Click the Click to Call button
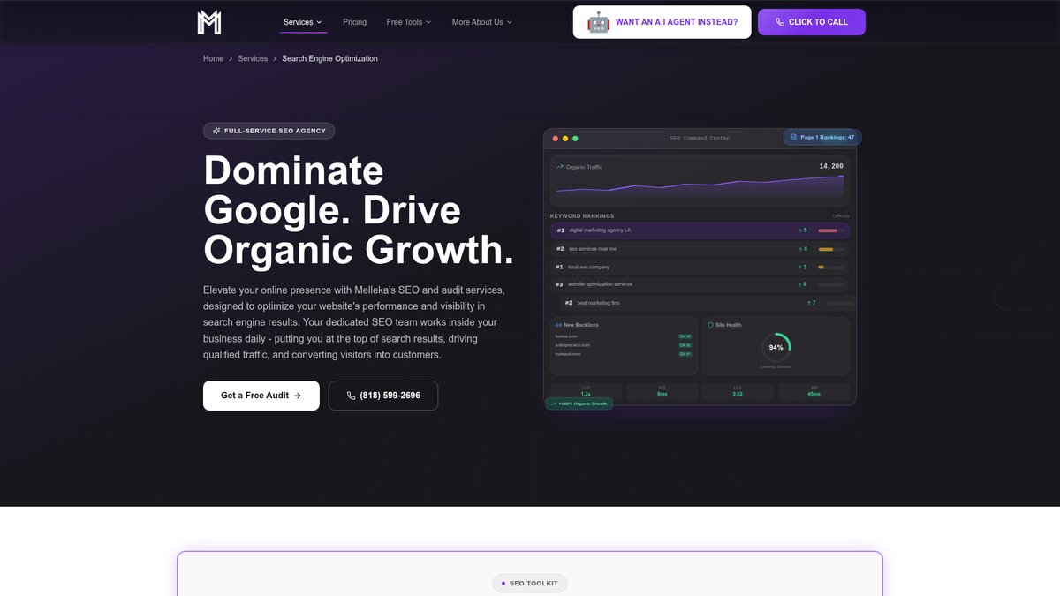This screenshot has width=1060, height=596. click(x=812, y=22)
